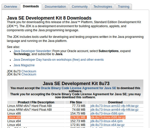
Task: Follow Java Developer Day hands-on workshops link
Action: pos(59,60)
